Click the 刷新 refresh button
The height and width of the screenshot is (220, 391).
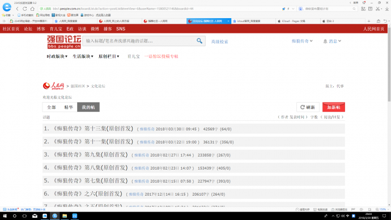click(308, 107)
